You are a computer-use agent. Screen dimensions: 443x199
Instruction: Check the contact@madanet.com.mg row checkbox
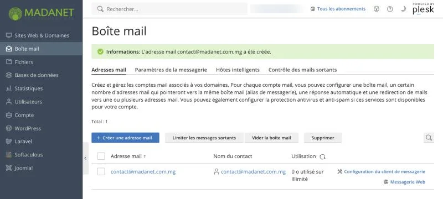(x=101, y=171)
